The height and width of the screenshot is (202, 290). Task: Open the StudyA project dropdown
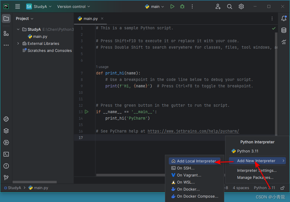(x=39, y=6)
